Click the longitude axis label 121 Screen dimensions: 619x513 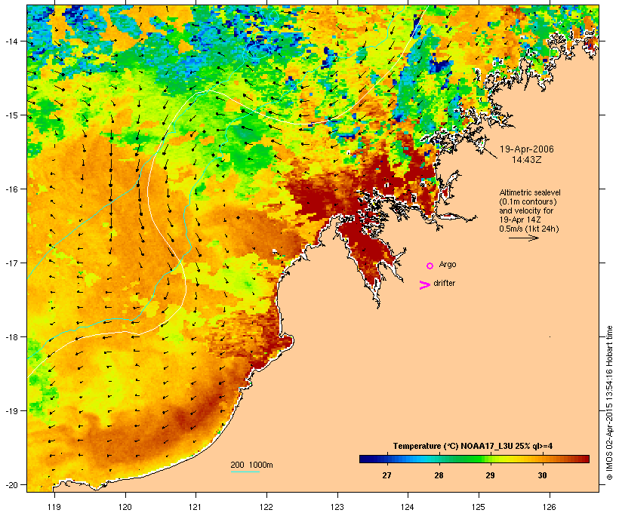click(x=196, y=507)
